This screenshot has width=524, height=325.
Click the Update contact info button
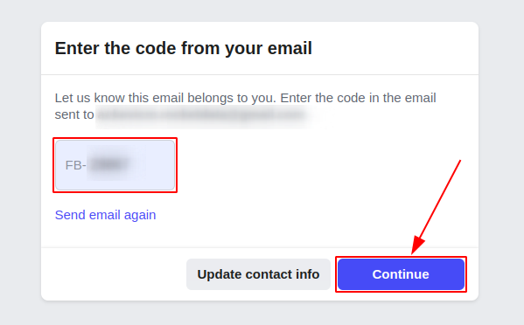click(258, 274)
